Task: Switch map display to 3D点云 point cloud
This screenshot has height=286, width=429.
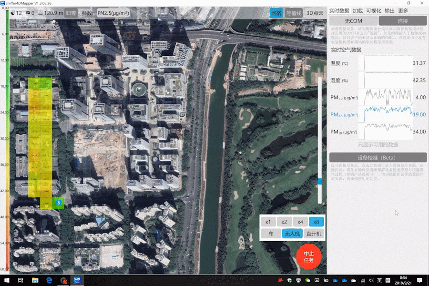Action: coord(315,13)
